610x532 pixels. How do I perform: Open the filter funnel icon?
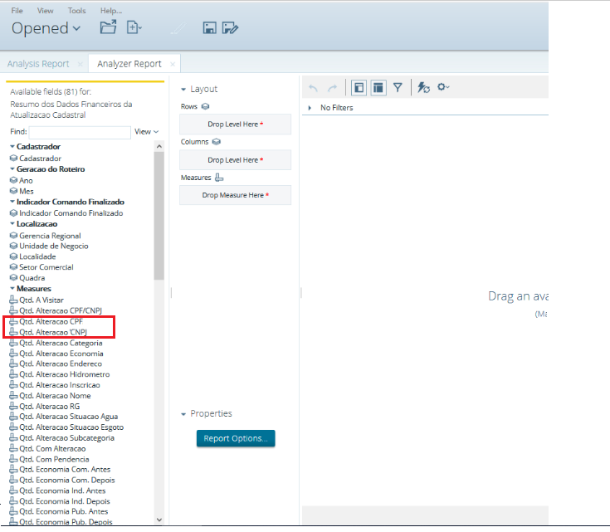pos(398,87)
